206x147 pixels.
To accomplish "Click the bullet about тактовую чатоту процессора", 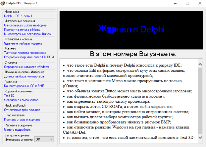I will (x=107, y=102).
